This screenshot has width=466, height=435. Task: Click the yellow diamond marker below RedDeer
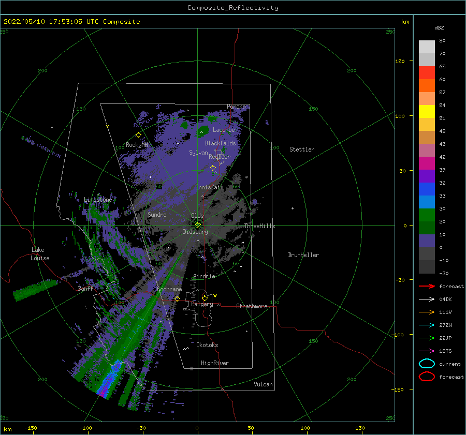(x=213, y=168)
